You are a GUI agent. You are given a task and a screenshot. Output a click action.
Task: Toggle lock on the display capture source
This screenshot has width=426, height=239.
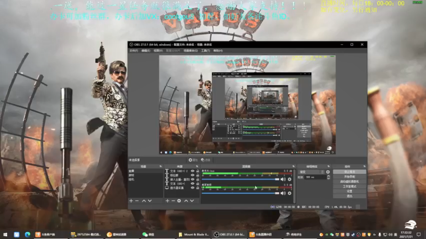coord(198,187)
